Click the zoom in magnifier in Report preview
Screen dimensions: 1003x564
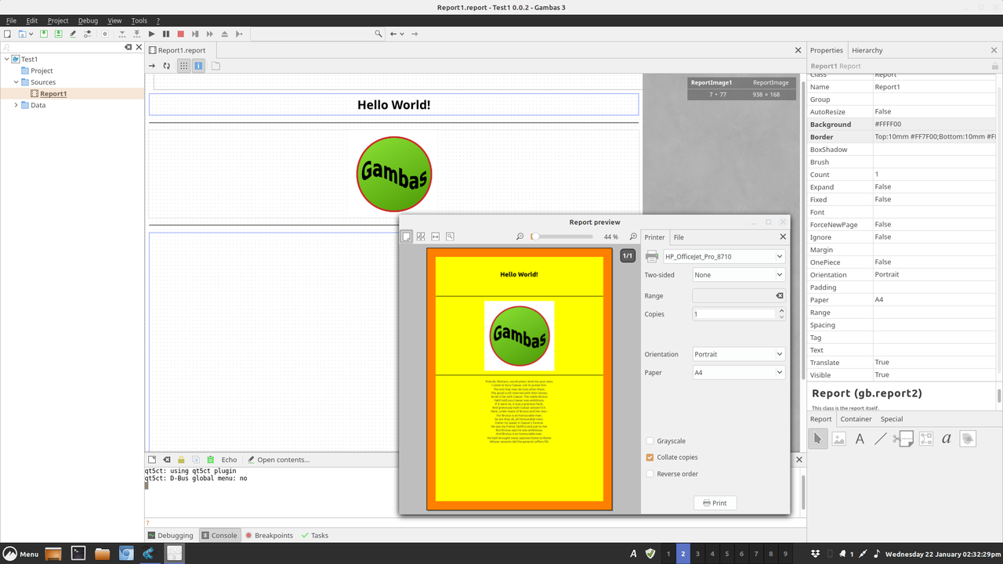pos(633,237)
